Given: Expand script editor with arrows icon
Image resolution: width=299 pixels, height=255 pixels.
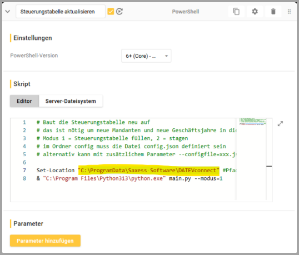Looking at the screenshot, I should 280,123.
